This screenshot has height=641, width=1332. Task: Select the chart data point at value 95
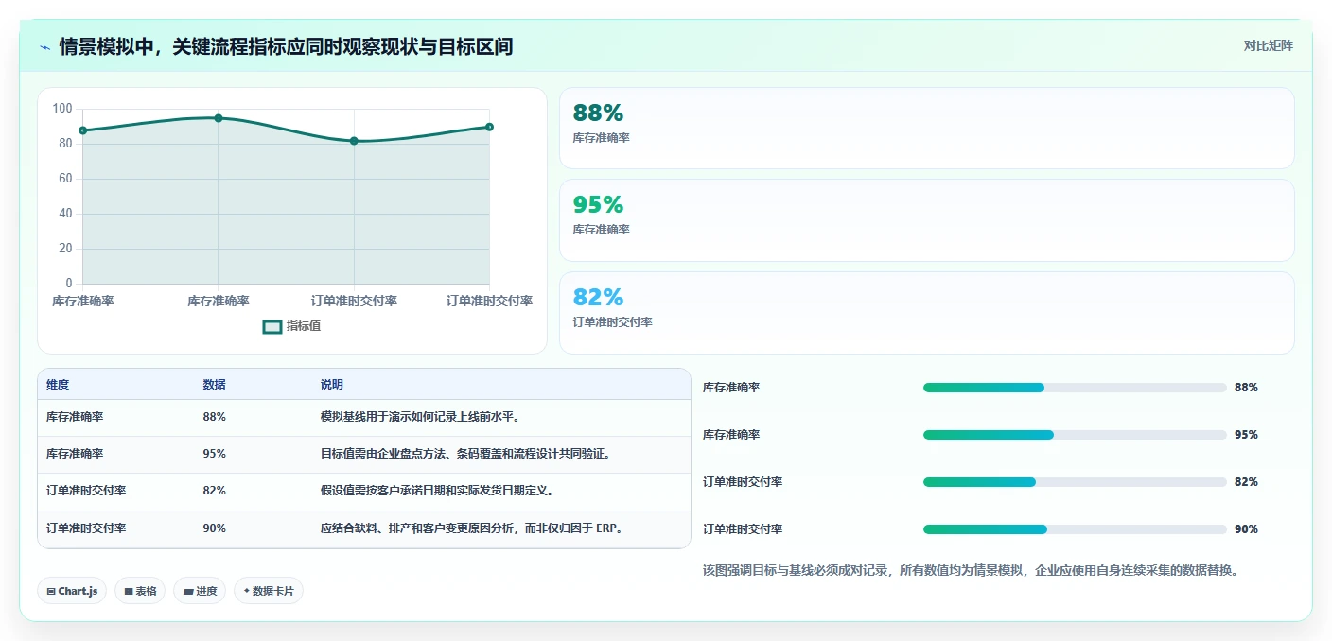[x=219, y=118]
